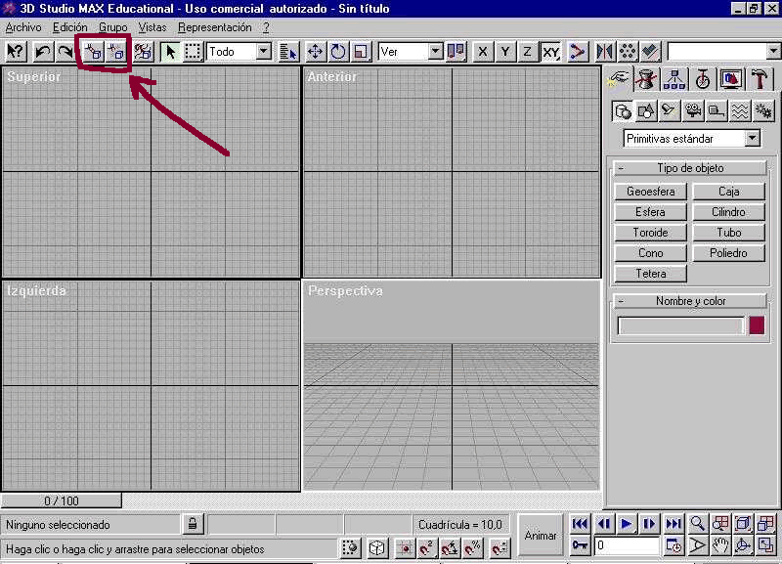Restrict transforms to the XY plane
The height and width of the screenshot is (564, 782).
pyautogui.click(x=550, y=52)
